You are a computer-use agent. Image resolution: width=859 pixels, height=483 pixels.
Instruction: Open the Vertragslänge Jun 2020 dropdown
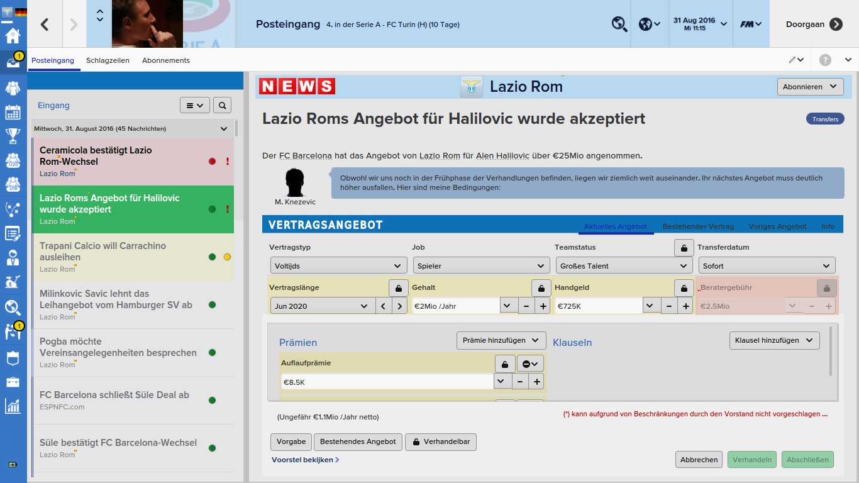[322, 306]
